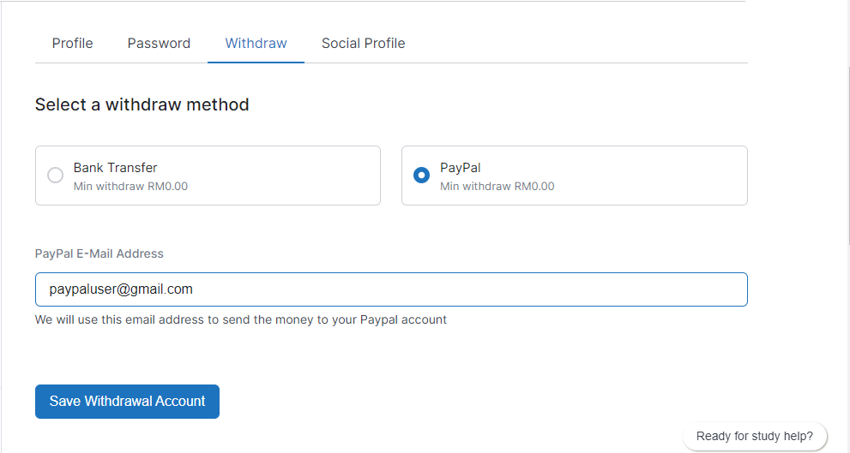
Task: Click the PayPal E-Mail Address input field
Action: [515, 289]
